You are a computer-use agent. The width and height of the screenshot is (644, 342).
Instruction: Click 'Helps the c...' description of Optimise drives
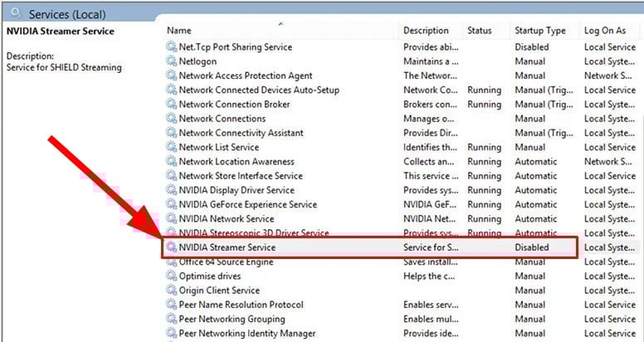[429, 276]
